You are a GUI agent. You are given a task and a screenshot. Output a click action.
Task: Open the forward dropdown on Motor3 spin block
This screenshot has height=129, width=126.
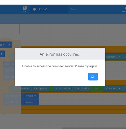tap(31, 96)
